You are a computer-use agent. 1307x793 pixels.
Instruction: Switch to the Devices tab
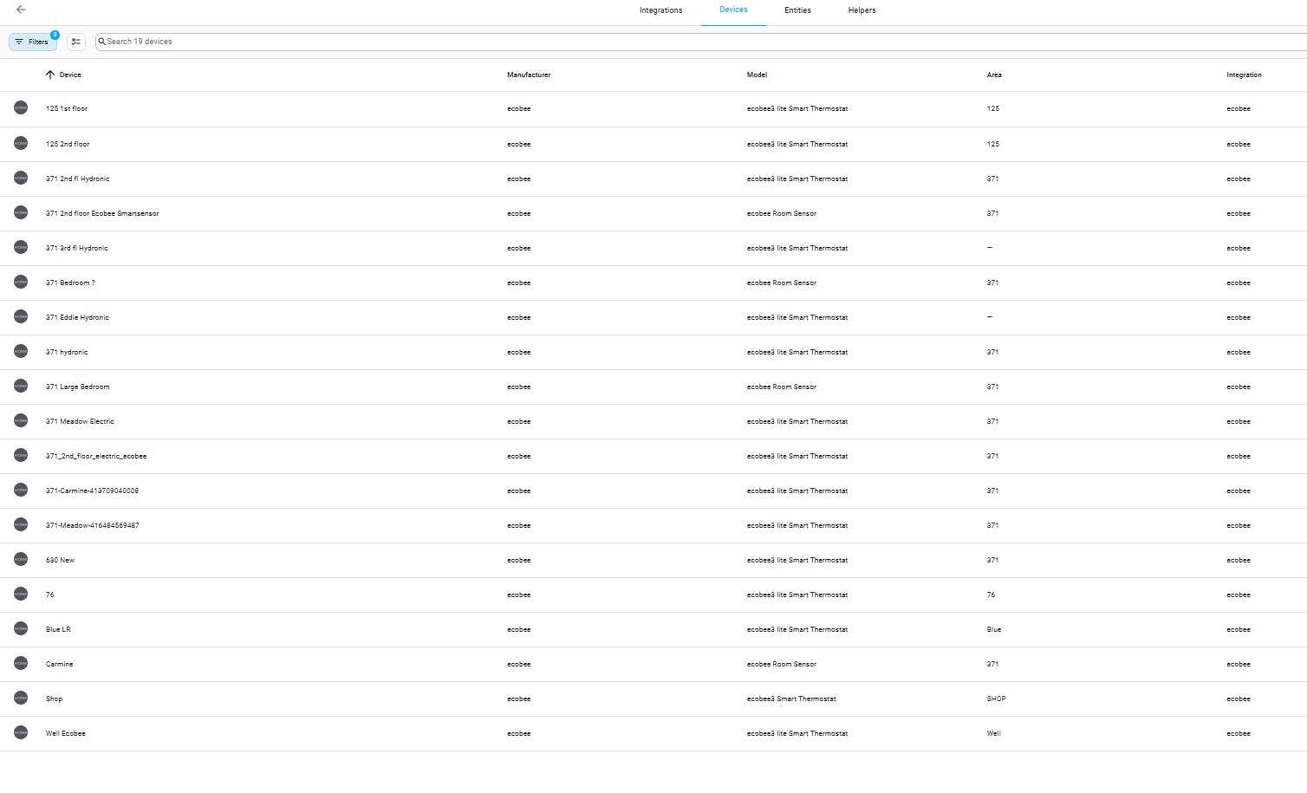tap(733, 10)
